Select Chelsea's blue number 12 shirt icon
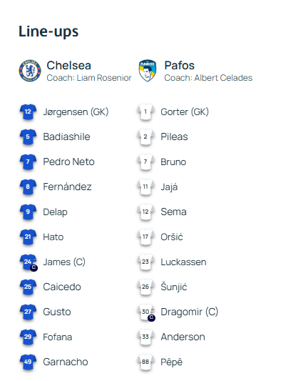The image size is (288, 381). click(x=28, y=112)
